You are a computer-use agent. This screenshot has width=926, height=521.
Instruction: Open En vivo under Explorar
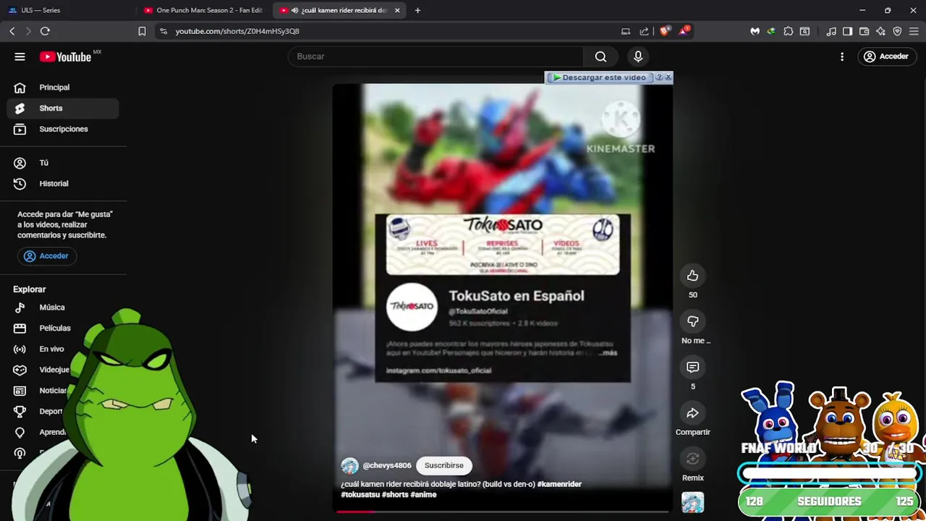click(x=64, y=349)
